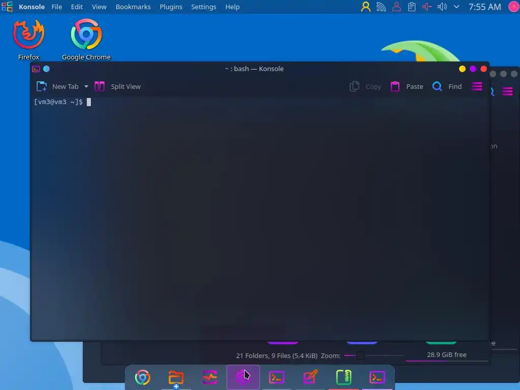Viewport: 520px width, 390px height.
Task: Click the blue pin dot in the Konsole titlebar
Action: coord(47,69)
